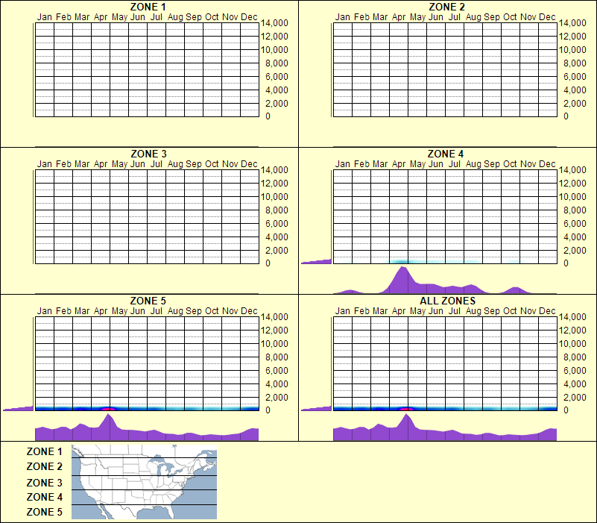Click the purple side profile left of ALL ZONES
The height and width of the screenshot is (523, 597).
[316, 409]
